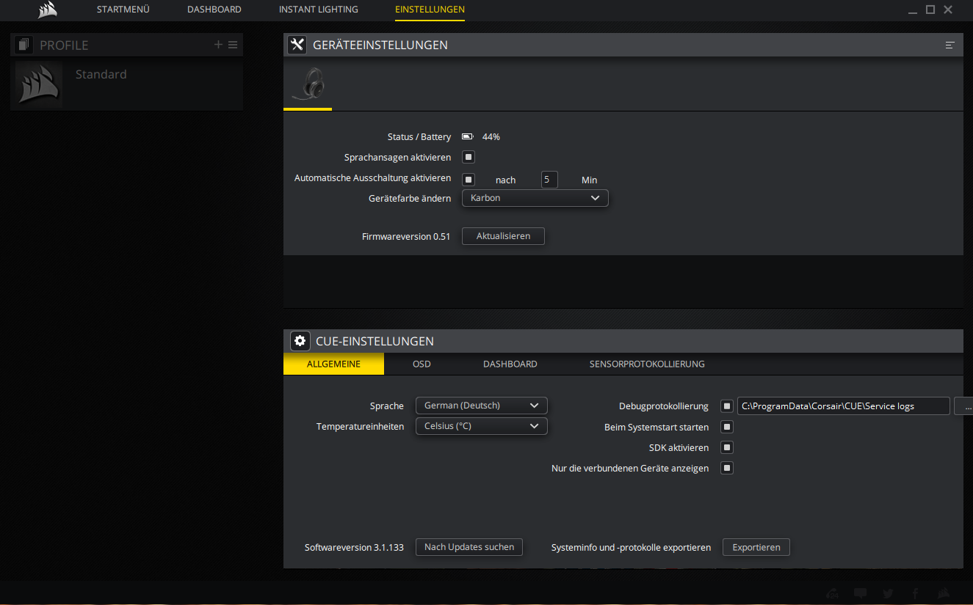Open the Temperatureinheiten Celsius dropdown
This screenshot has width=973, height=605.
(482, 426)
